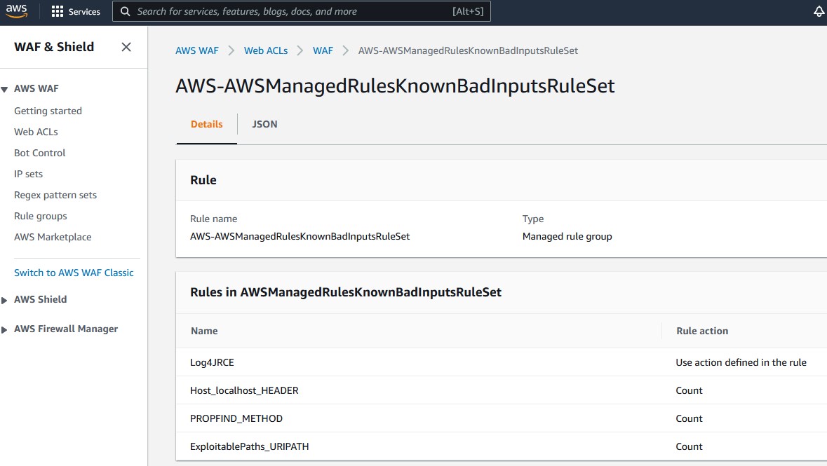Click the search magnifier icon
The image size is (827, 466).
pos(125,12)
